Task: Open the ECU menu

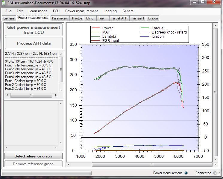Action: (x=56, y=11)
